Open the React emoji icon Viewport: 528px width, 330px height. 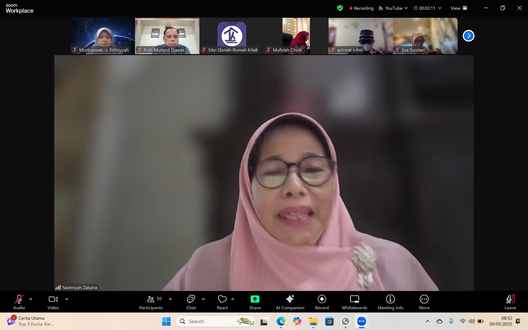coord(222,299)
